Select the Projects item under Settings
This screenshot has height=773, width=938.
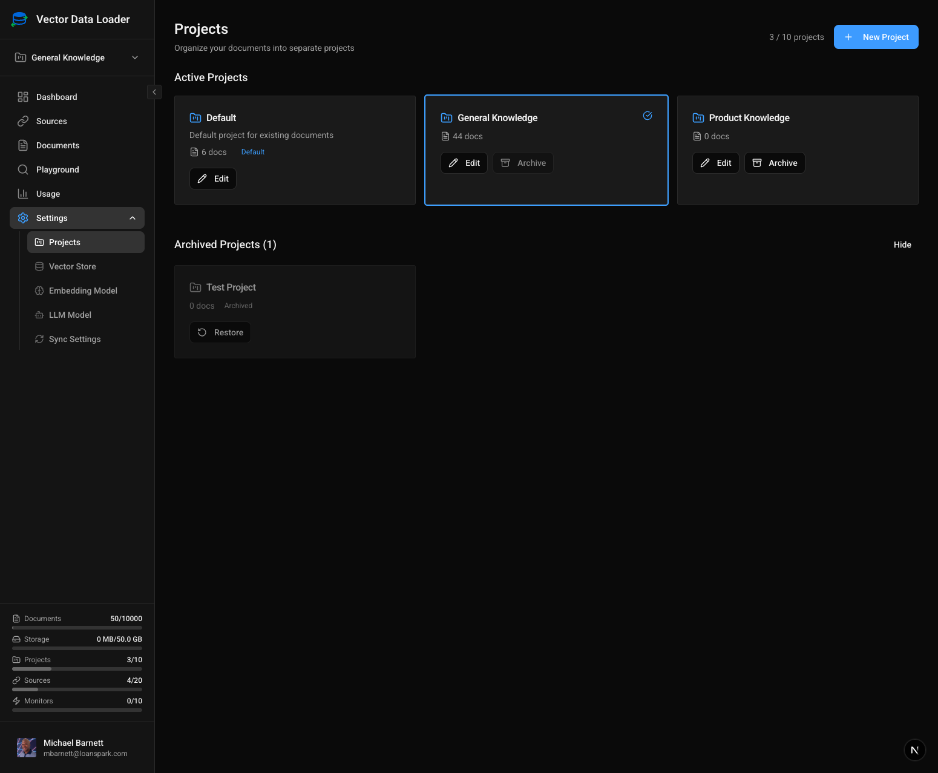65,242
